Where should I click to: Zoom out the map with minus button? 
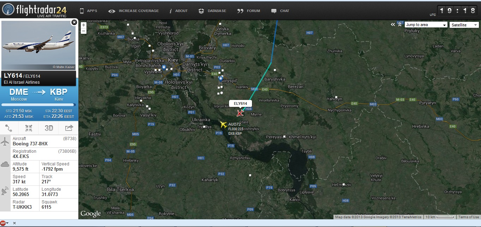pos(84,31)
